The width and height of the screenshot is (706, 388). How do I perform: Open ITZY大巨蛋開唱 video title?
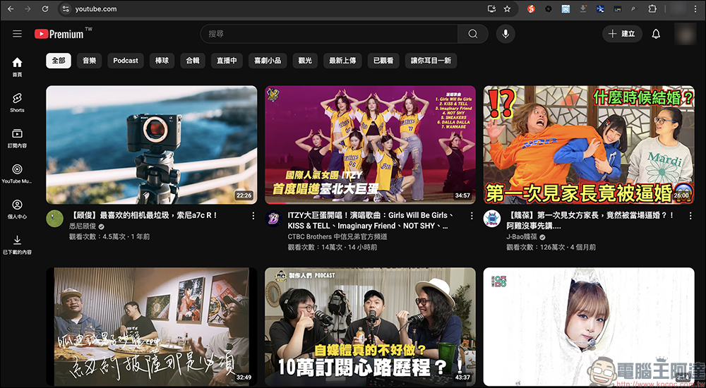click(x=370, y=221)
